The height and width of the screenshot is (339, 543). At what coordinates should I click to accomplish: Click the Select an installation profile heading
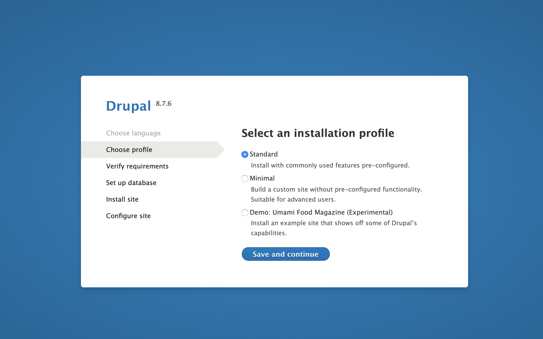tap(318, 133)
